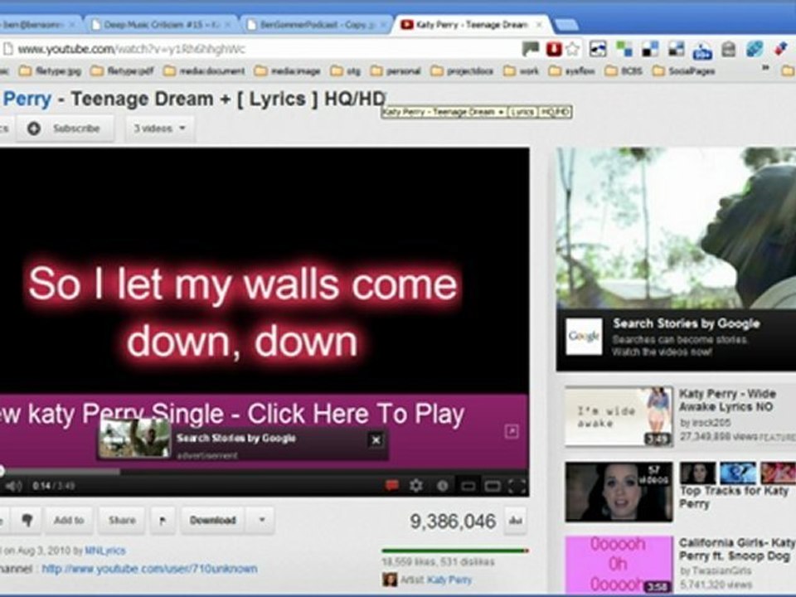Switch to the ben@ first browser tab
Image resolution: width=796 pixels, height=597 pixels.
coord(38,24)
